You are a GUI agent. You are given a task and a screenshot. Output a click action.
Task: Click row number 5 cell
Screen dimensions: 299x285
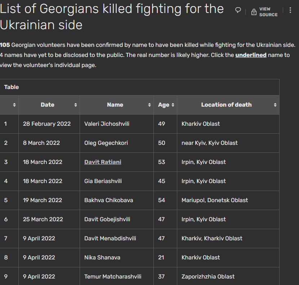(x=9, y=200)
